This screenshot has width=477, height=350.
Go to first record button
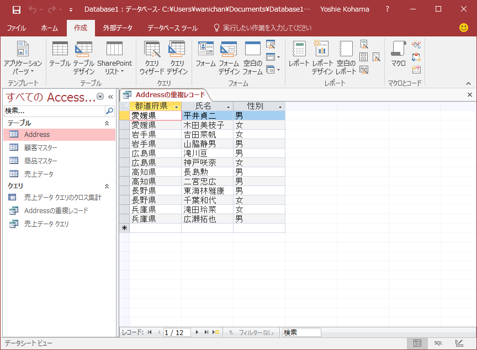150,332
